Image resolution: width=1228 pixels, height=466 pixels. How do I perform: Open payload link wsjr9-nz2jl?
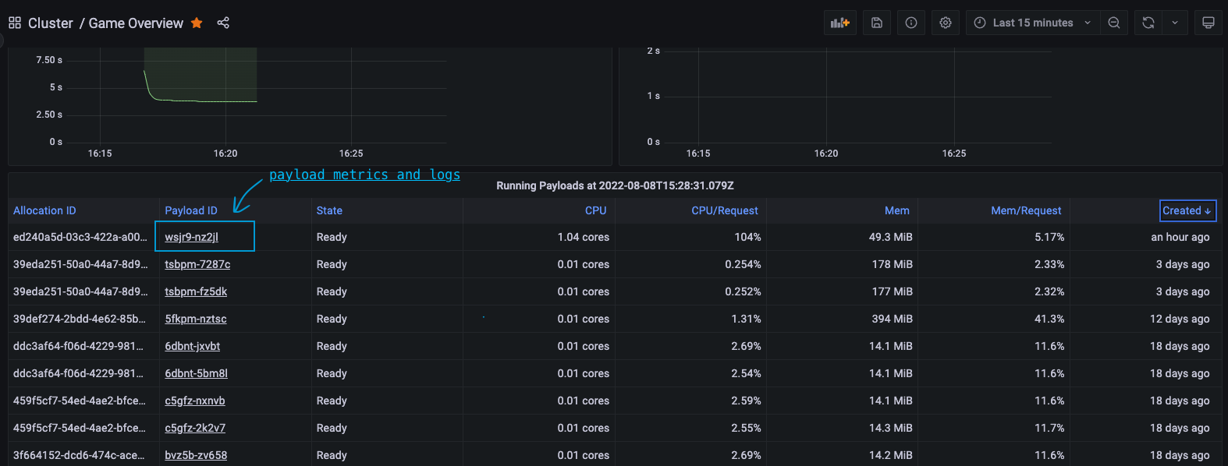click(x=191, y=237)
